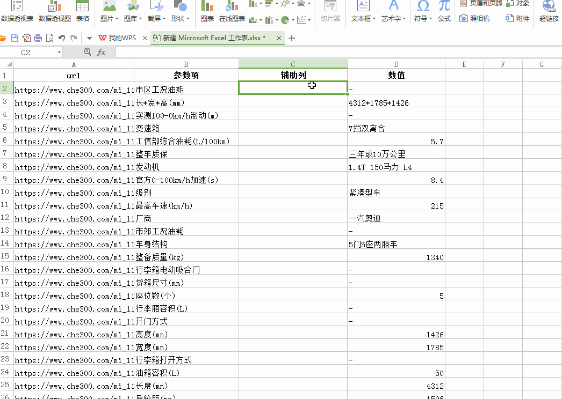This screenshot has width=562, height=399.
Task: Insert 页眉和页脚 header and footer
Action: click(x=481, y=4)
